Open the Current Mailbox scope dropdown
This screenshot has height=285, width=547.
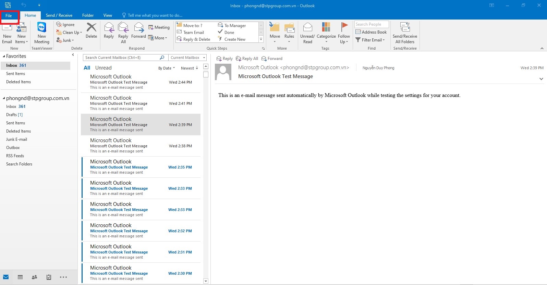click(x=188, y=58)
